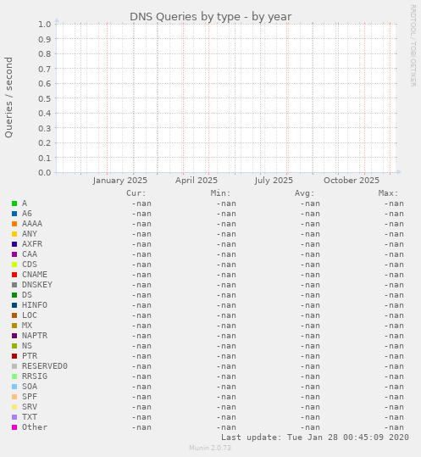Click the navy HINFO legend swatch
Screen dimensions: 421x457
point(14,305)
